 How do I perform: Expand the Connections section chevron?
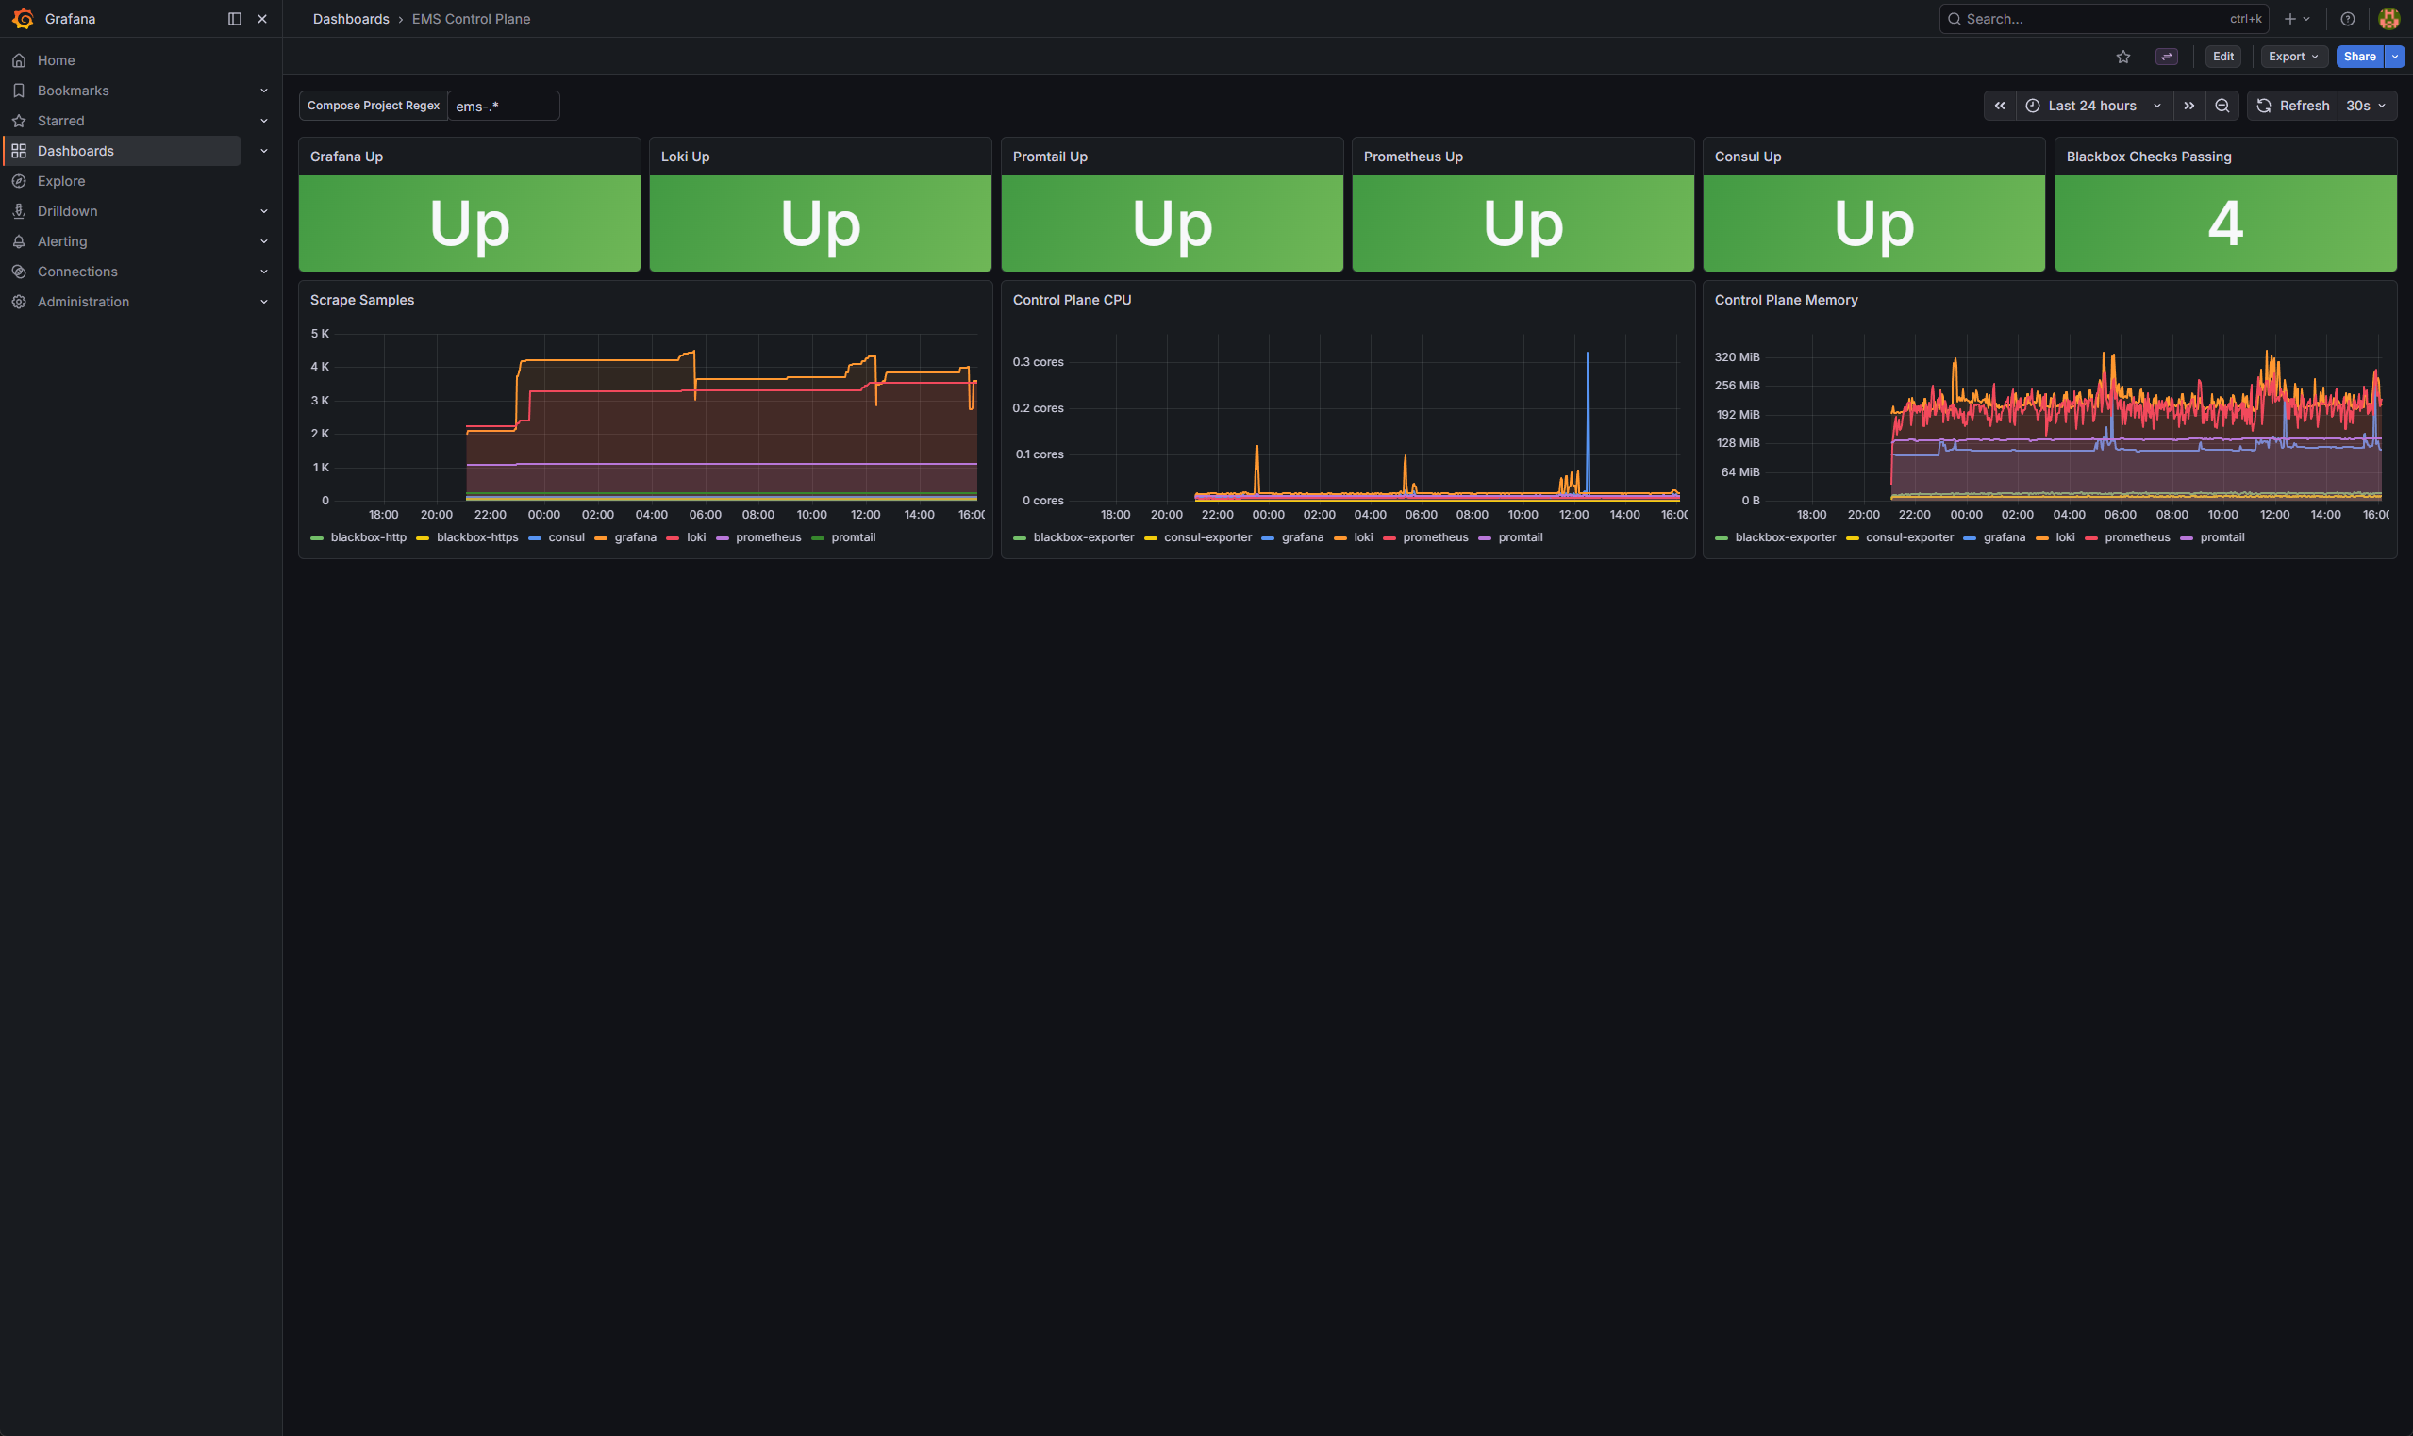pos(263,272)
